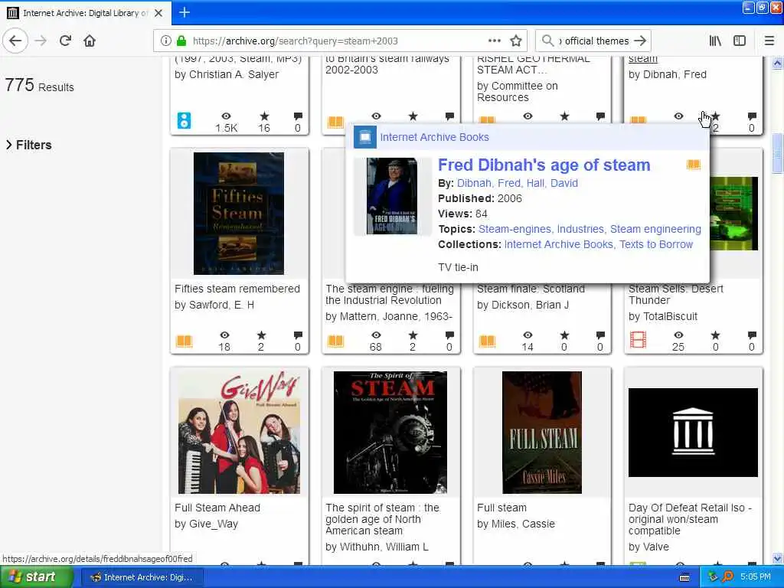Open The Spirit of Steam cover image
Image resolution: width=784 pixels, height=588 pixels.
click(x=390, y=433)
